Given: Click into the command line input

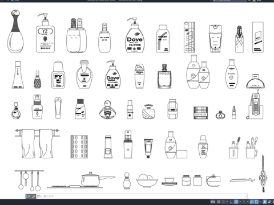Looking at the screenshot, I should click(144, 196).
